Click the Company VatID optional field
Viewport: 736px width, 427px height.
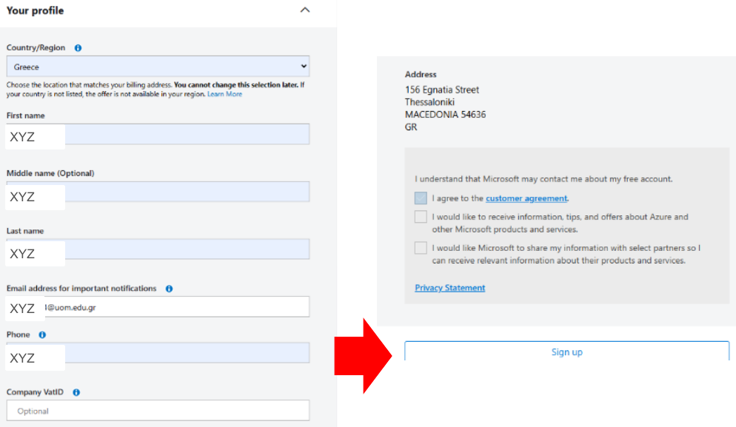click(158, 411)
